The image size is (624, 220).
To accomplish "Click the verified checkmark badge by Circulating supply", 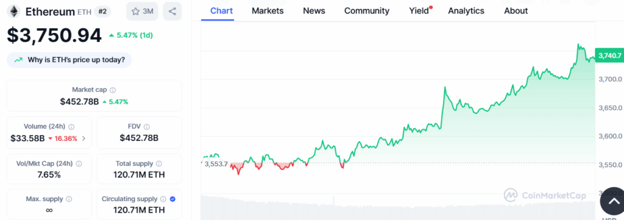I will 172,199.
